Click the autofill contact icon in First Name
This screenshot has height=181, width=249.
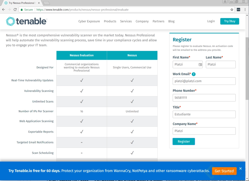200,65
